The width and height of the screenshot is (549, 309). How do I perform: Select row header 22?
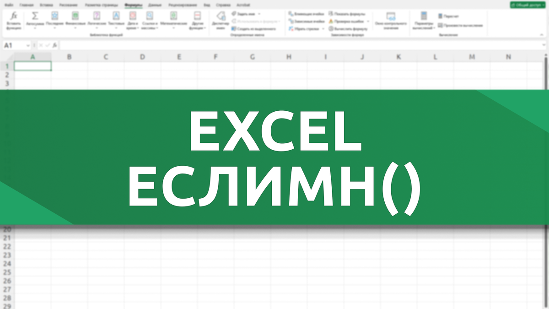pyautogui.click(x=7, y=246)
